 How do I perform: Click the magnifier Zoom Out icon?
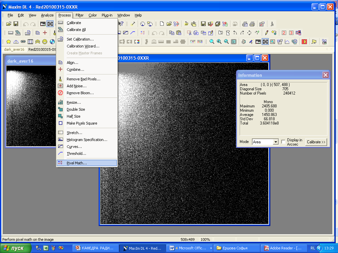[x=226, y=42]
